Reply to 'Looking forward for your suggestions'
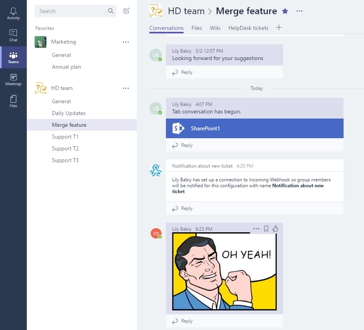The height and width of the screenshot is (330, 364). [182, 72]
